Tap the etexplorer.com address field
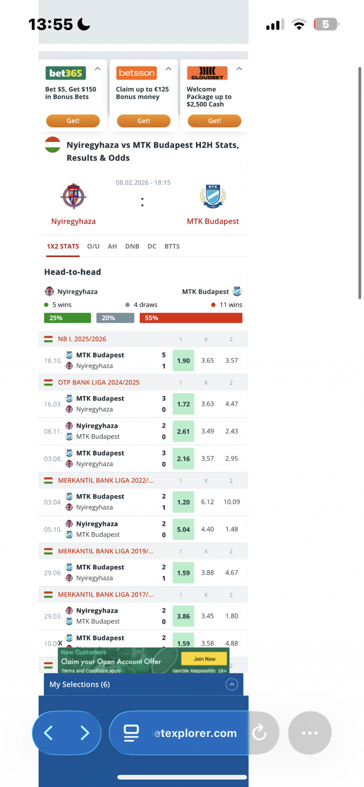 [195, 733]
